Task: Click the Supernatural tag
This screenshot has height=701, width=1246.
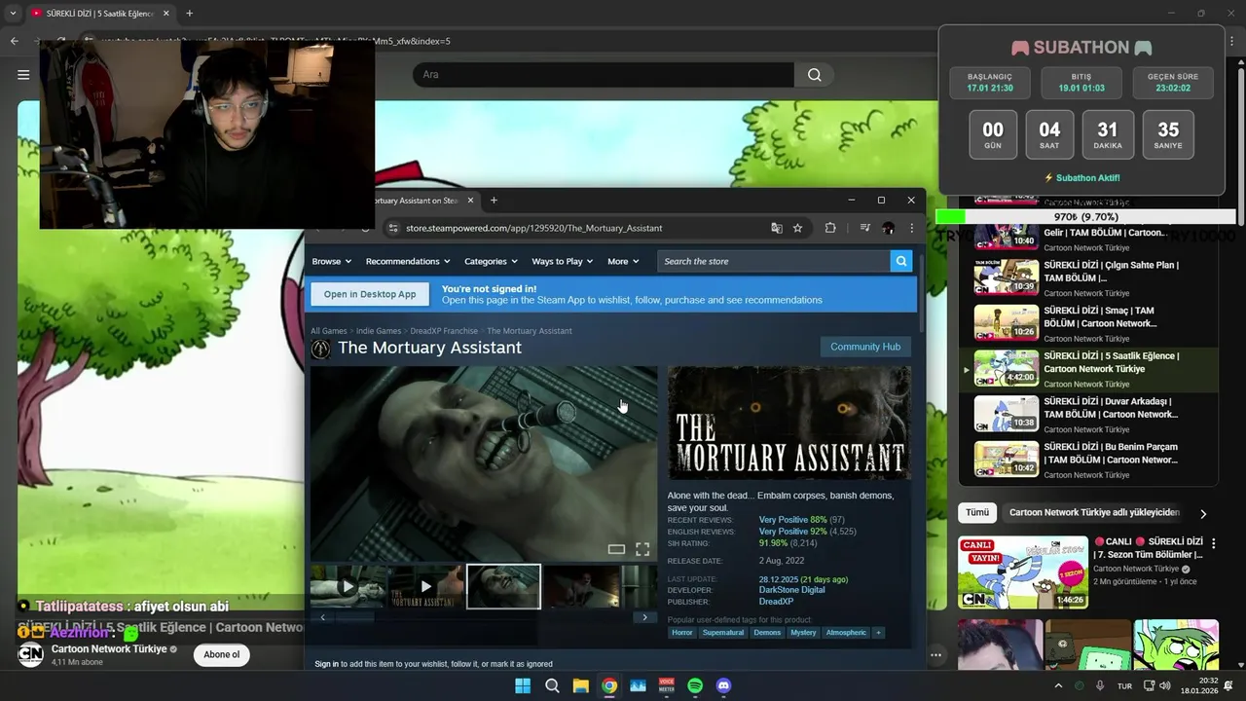Action: pyautogui.click(x=723, y=633)
